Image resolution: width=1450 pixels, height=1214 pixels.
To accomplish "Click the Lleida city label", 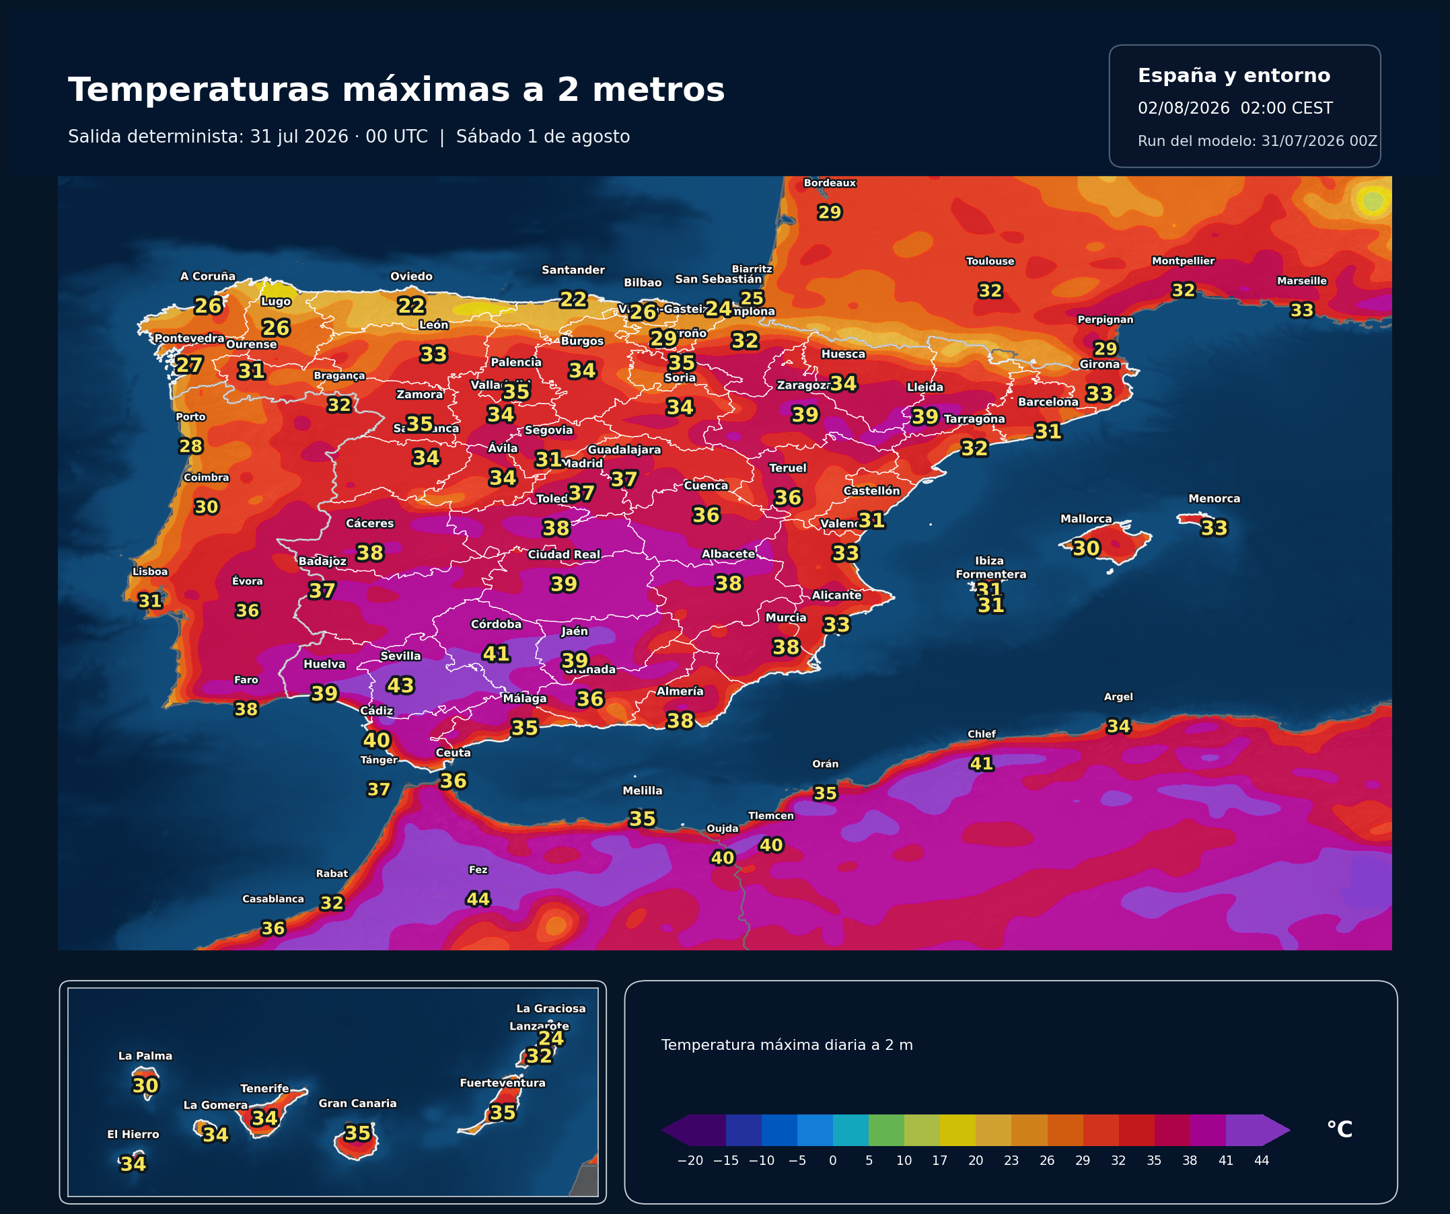I will coord(925,387).
